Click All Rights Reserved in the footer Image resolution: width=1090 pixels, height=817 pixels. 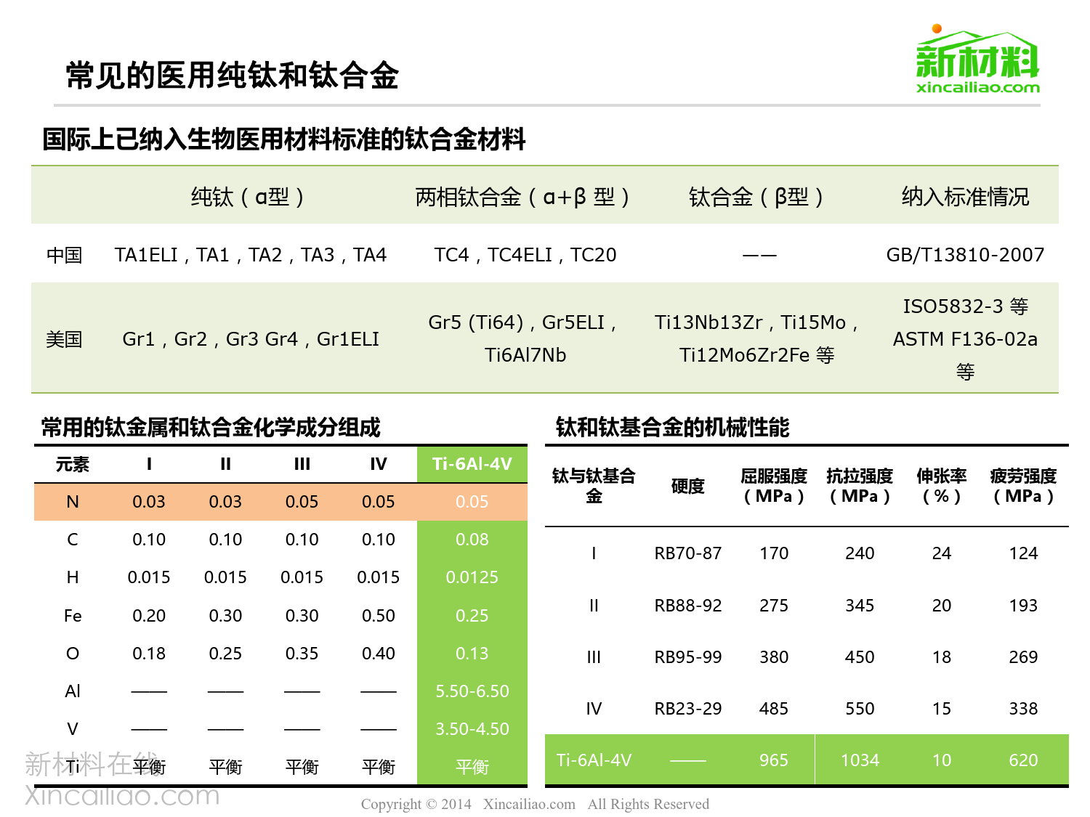(x=648, y=804)
